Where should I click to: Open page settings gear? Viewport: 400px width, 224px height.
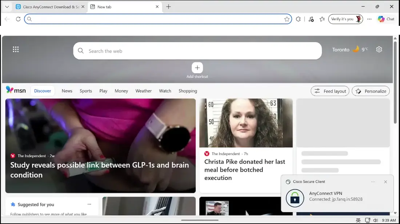(x=379, y=49)
